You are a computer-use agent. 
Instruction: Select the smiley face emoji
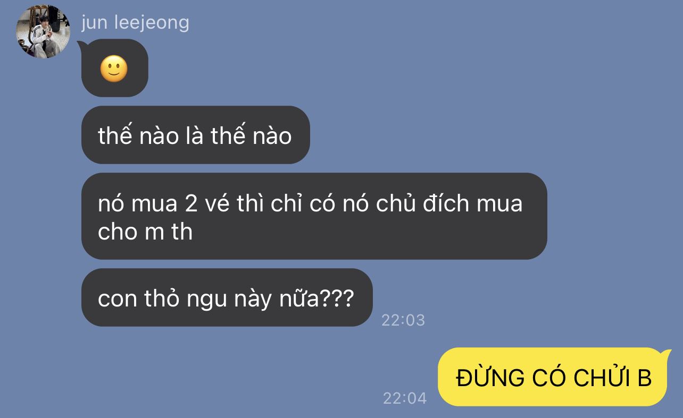coord(114,69)
